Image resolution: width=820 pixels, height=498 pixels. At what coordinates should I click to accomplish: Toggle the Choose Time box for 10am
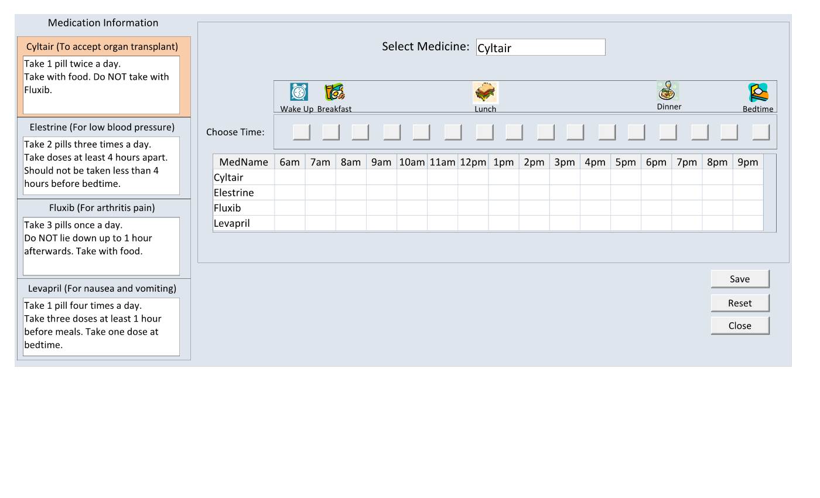421,132
